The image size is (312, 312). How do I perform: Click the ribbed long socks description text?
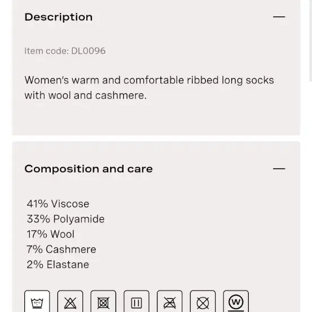[150, 87]
